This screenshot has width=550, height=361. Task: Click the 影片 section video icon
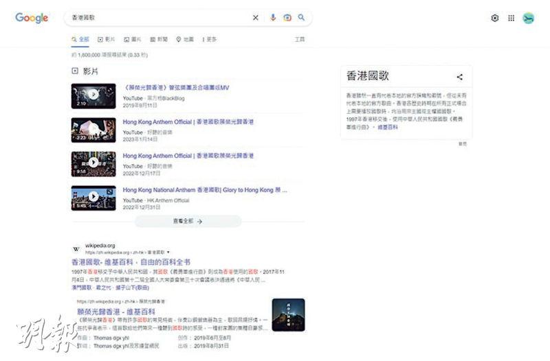[x=75, y=71]
